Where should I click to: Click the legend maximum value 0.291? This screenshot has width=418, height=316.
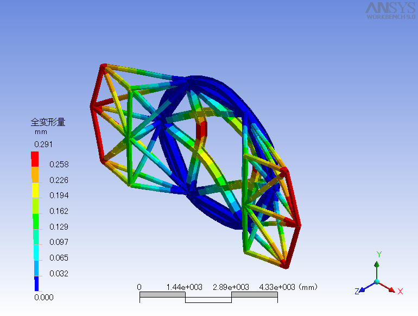pos(43,144)
